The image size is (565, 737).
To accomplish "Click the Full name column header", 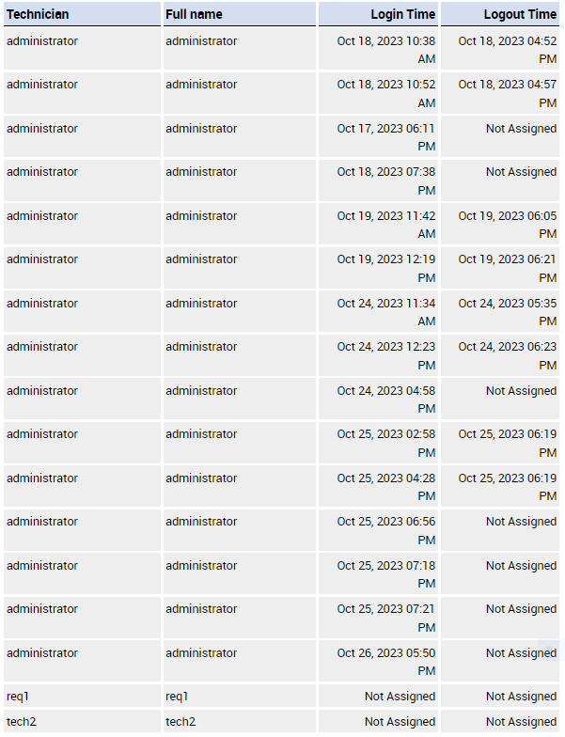I will pos(194,14).
